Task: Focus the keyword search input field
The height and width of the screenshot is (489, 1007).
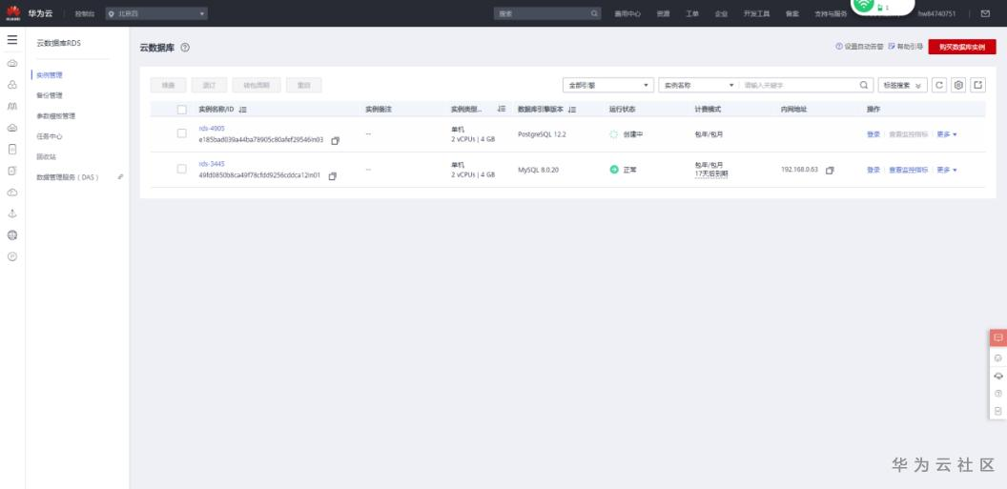Action: [799, 85]
